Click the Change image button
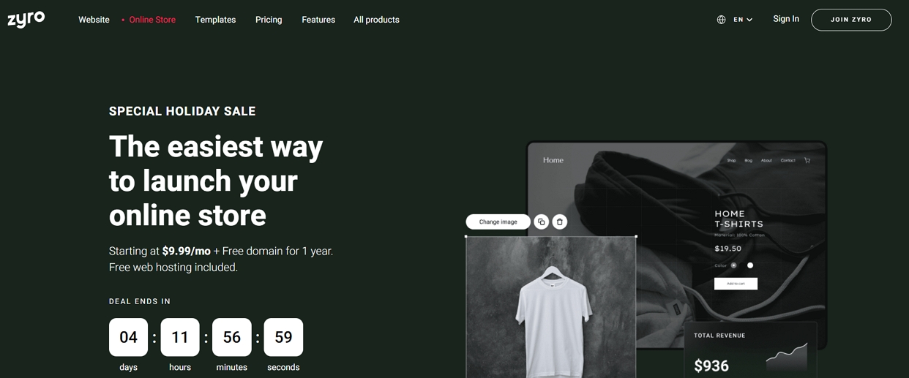The image size is (909, 378). click(x=498, y=222)
